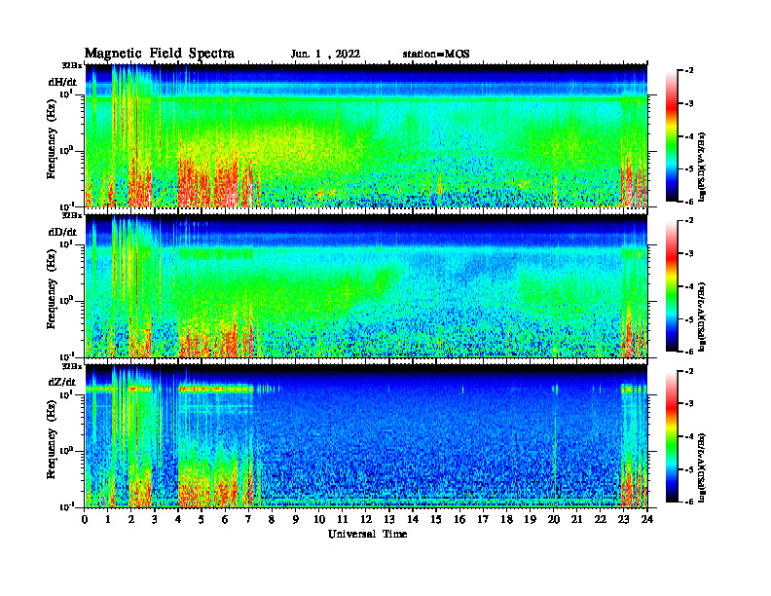Viewport: 771px width, 596px height.
Task: Click hour tick label '15' on the time axis
Action: [437, 519]
